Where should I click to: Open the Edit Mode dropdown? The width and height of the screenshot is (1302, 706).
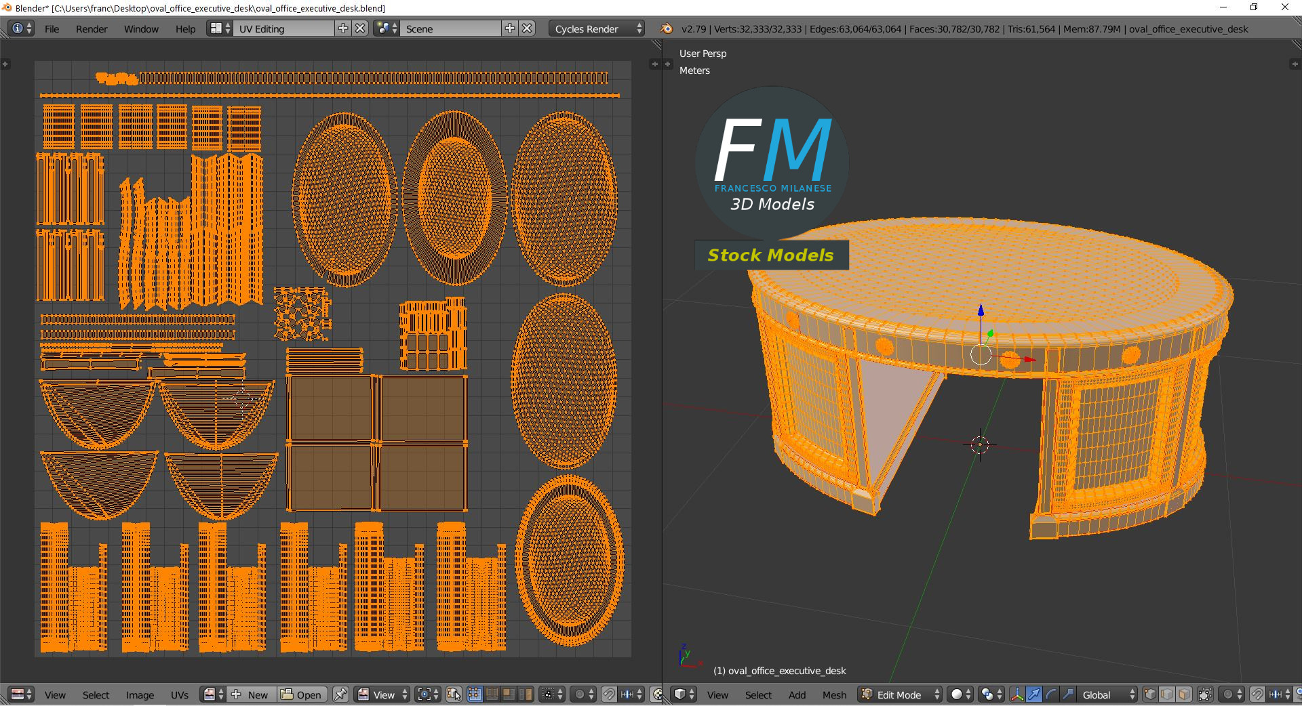tap(900, 694)
